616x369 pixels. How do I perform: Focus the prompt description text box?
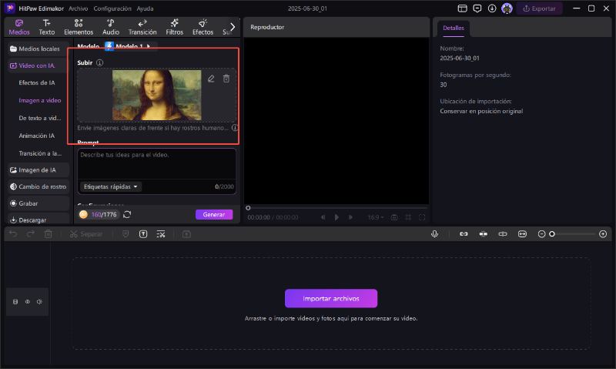(157, 164)
